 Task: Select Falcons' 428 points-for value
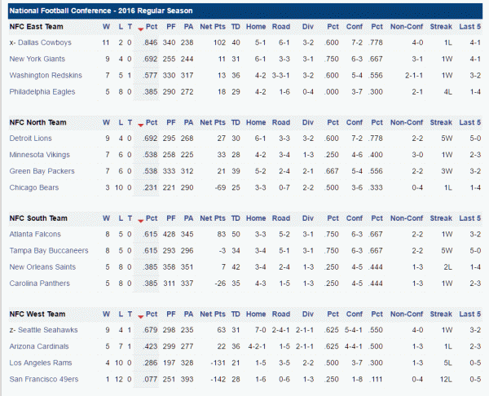169,234
